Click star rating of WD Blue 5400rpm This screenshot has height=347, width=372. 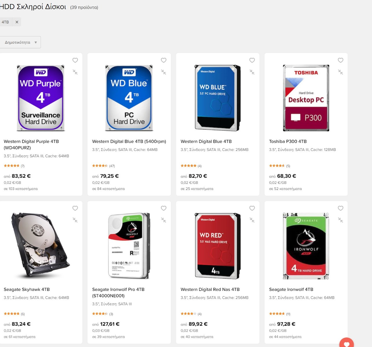point(100,166)
